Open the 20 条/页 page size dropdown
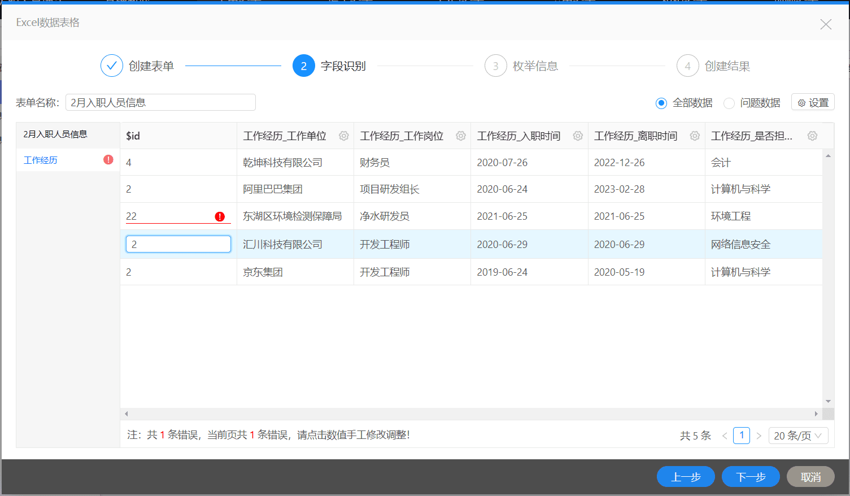Screen dimensions: 850x496 pyautogui.click(x=799, y=436)
